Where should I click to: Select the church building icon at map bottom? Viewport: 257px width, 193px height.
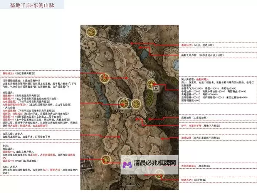click(x=131, y=180)
